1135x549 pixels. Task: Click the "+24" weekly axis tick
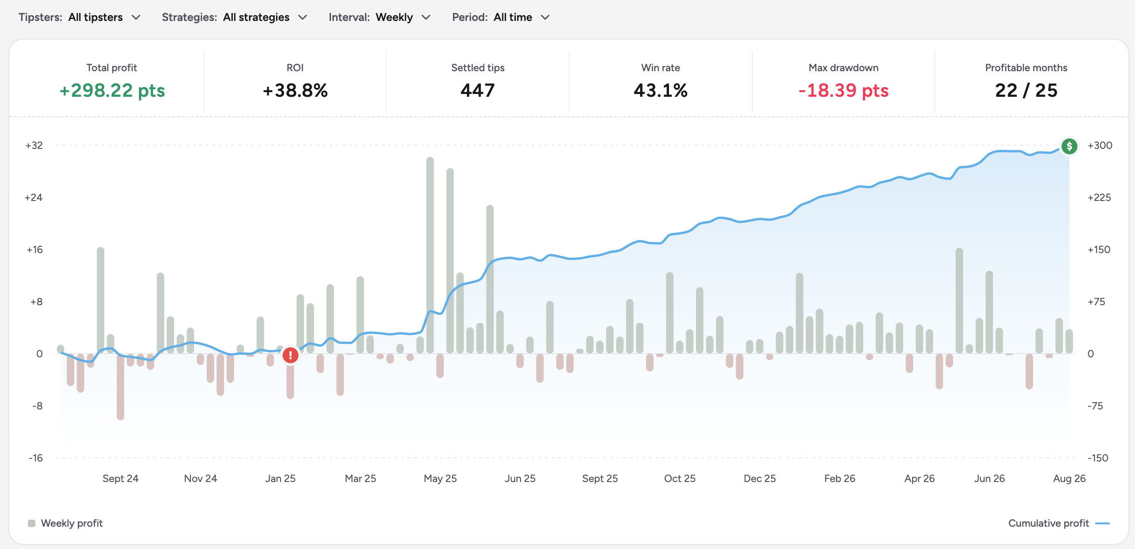tap(34, 197)
